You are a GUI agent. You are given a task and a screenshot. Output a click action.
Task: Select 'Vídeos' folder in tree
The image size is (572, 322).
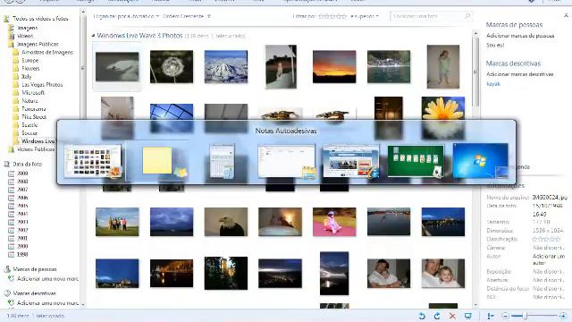pos(25,36)
